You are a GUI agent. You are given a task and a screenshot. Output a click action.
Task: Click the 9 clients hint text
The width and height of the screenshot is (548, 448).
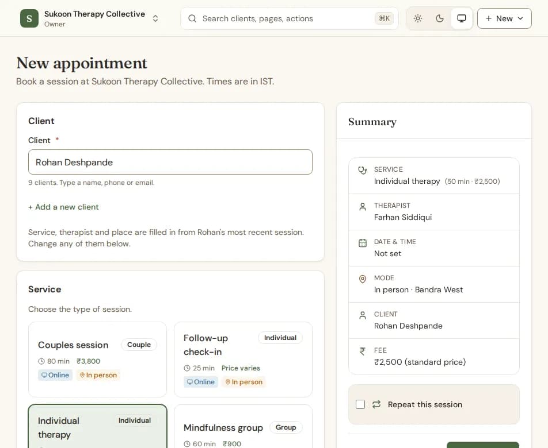tap(91, 183)
